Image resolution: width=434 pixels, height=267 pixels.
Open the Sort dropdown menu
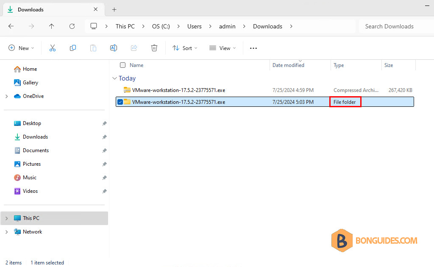[x=185, y=48]
